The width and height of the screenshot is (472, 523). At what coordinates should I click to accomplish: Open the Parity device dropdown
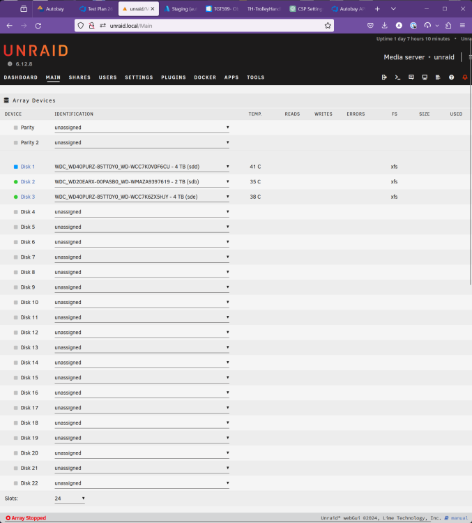[x=142, y=128]
